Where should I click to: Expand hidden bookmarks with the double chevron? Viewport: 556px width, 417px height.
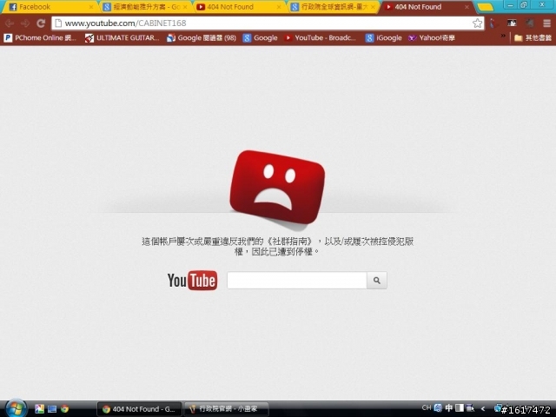point(503,36)
